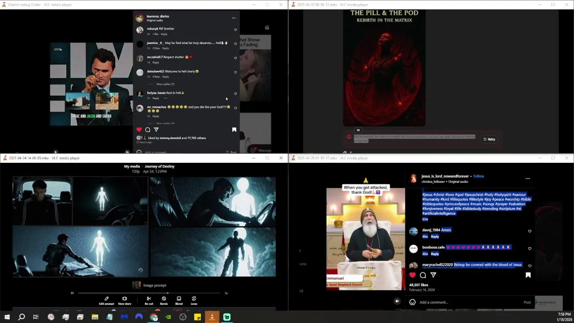Like daisukee422's "Welcome to hell" comment
The image size is (574, 323).
tap(235, 72)
